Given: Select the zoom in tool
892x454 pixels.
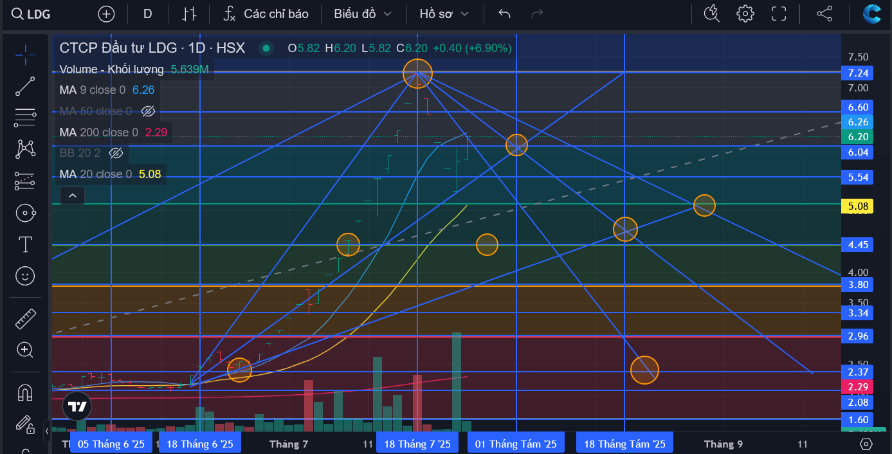Looking at the screenshot, I should (25, 350).
